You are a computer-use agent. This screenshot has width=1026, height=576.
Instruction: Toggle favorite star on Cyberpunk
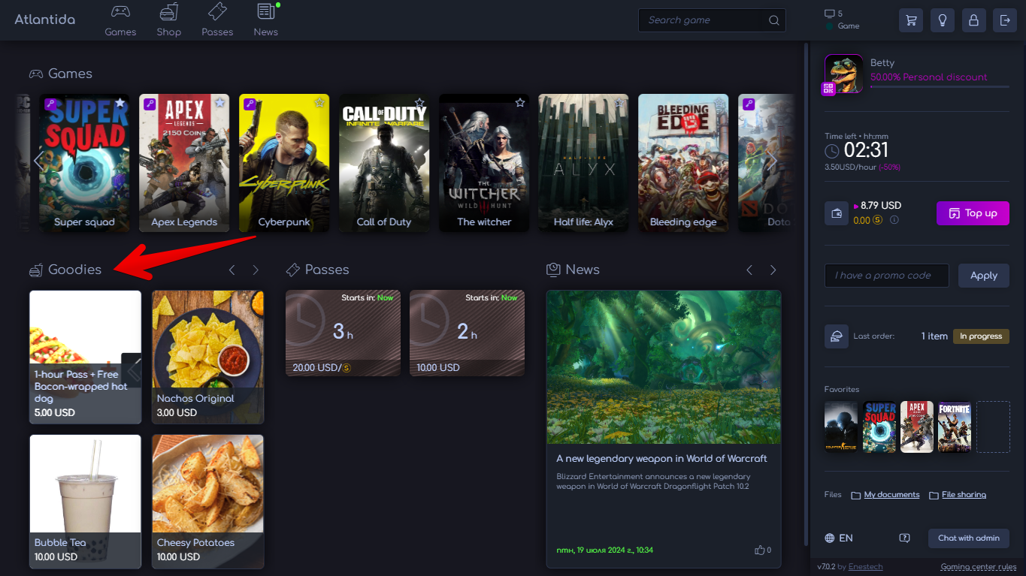[319, 103]
